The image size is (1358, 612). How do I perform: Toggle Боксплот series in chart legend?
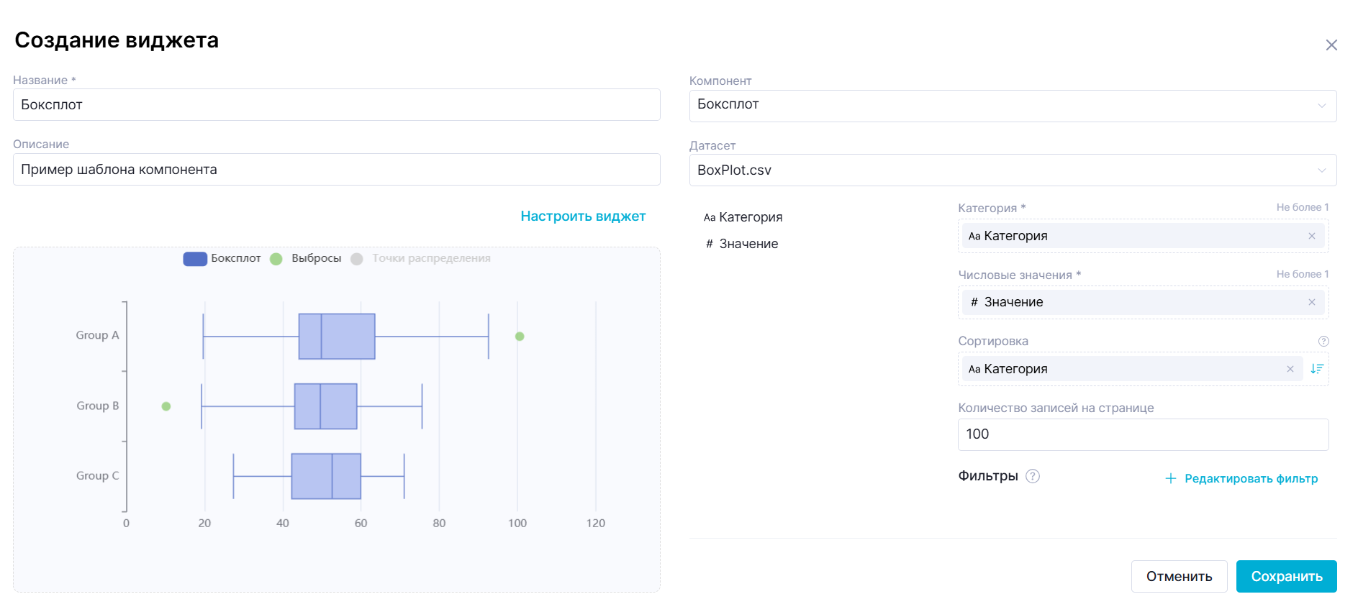pyautogui.click(x=222, y=259)
